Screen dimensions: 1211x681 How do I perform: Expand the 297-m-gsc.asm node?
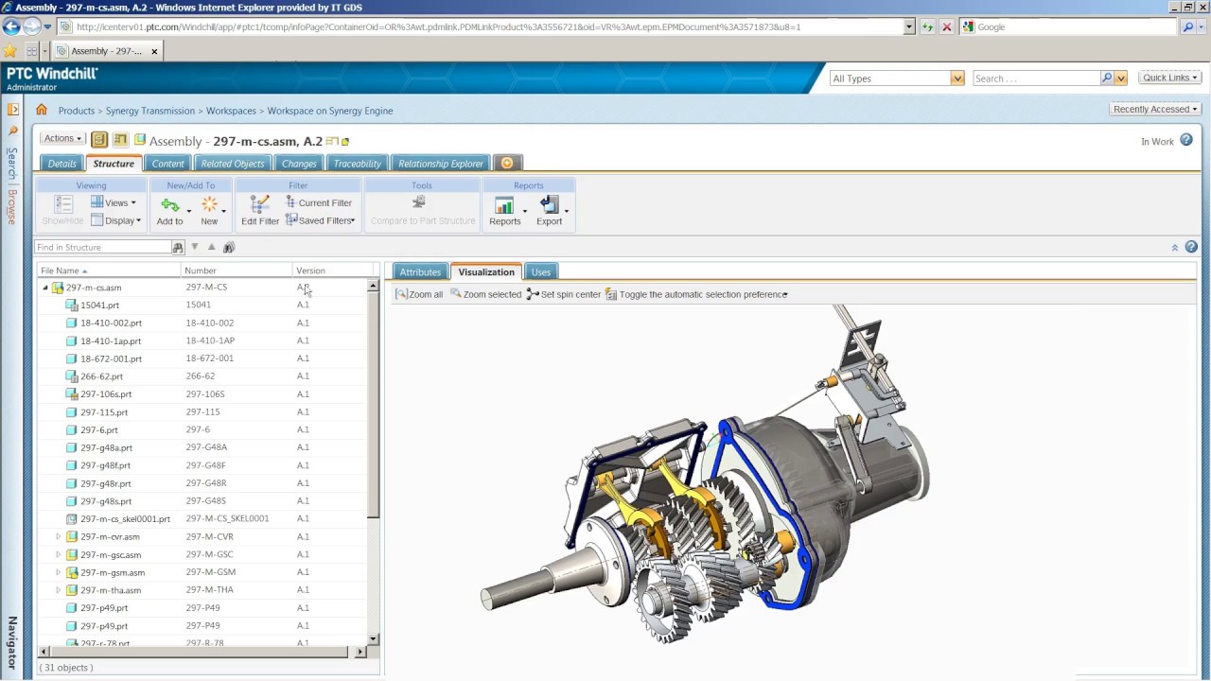pyautogui.click(x=58, y=554)
